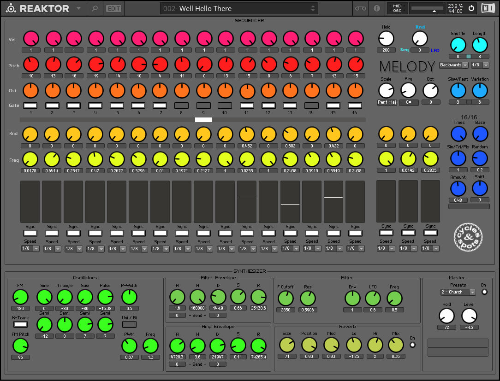
Task: Click the 16/16 step count text
Action: pyautogui.click(x=469, y=117)
